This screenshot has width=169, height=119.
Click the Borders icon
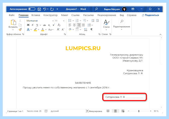(x=77, y=30)
